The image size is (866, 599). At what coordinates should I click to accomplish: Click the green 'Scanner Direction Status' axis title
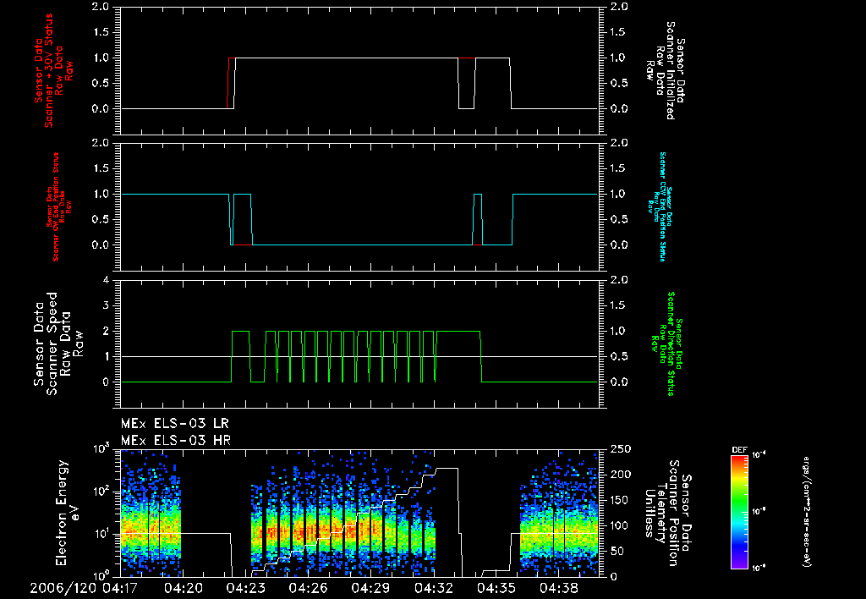(666, 343)
